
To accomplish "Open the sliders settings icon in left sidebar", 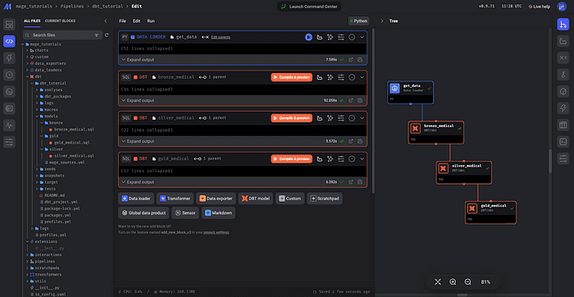I will 9,142.
